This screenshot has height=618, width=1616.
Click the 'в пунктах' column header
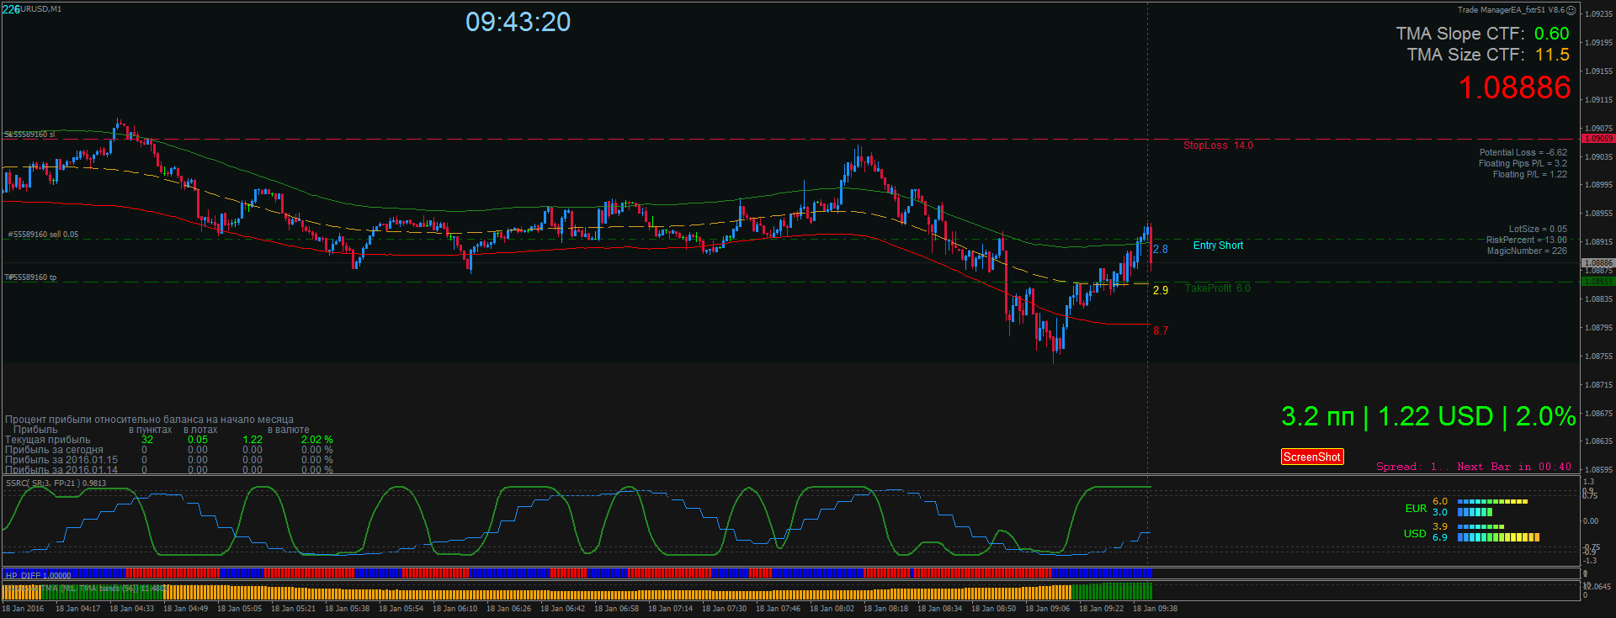tap(151, 430)
